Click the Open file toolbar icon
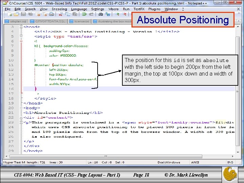The image size is (244, 183). pyautogui.click(x=16, y=14)
